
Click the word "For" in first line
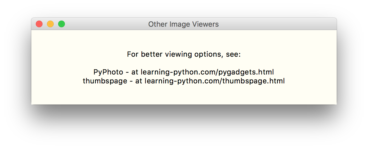point(133,54)
